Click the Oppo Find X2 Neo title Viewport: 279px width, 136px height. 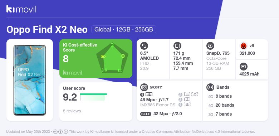tap(47, 30)
